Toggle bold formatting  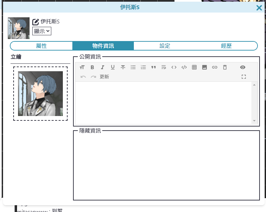coord(92,68)
